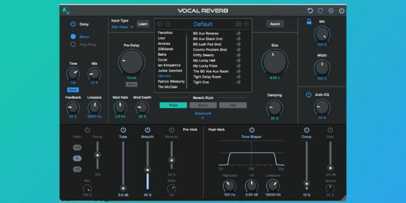Image resolution: width=406 pixels, height=203 pixels.
Task: Click the random preset dice icon
Action: pyautogui.click(x=238, y=24)
